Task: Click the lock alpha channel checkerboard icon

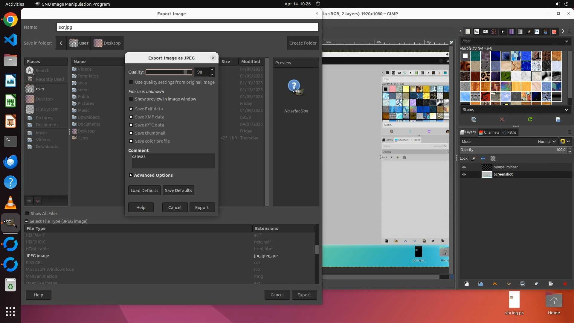Action: click(x=493, y=159)
